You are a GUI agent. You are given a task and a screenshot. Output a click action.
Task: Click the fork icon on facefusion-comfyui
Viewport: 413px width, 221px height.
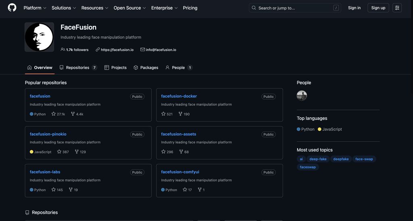coord(200,190)
